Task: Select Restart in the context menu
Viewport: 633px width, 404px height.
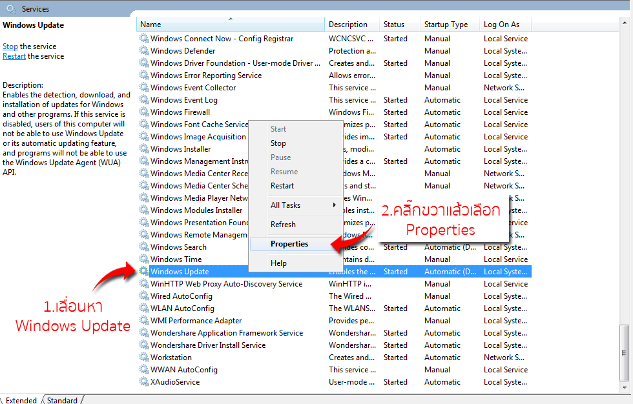Action: [282, 186]
